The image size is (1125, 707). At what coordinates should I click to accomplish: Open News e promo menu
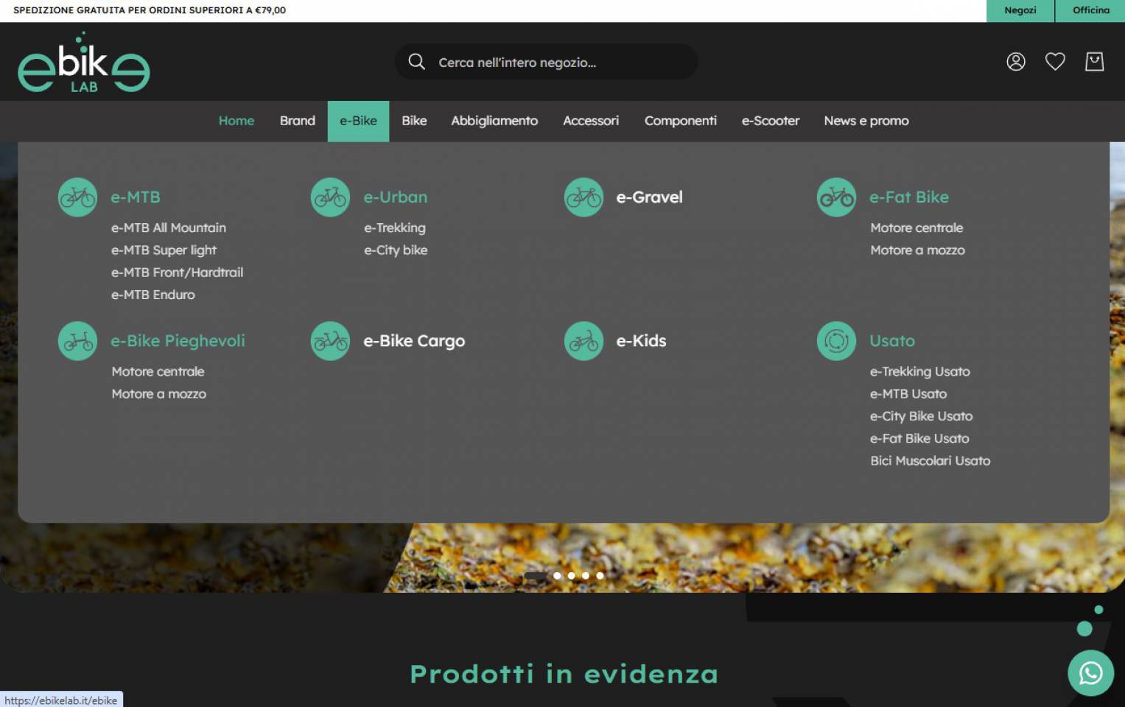tap(866, 121)
